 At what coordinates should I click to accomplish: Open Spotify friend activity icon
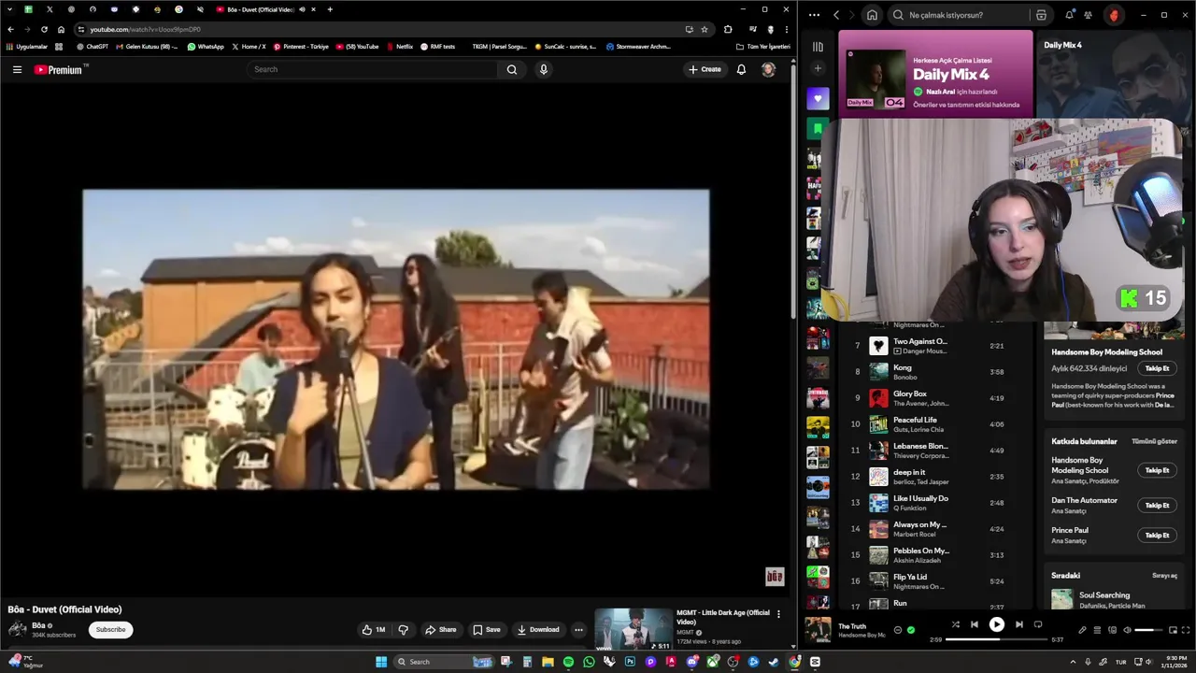click(1089, 15)
